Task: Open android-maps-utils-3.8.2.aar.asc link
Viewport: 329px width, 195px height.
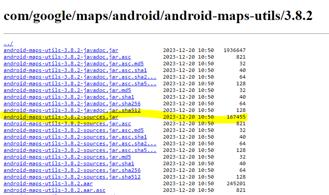Action: click(54, 191)
